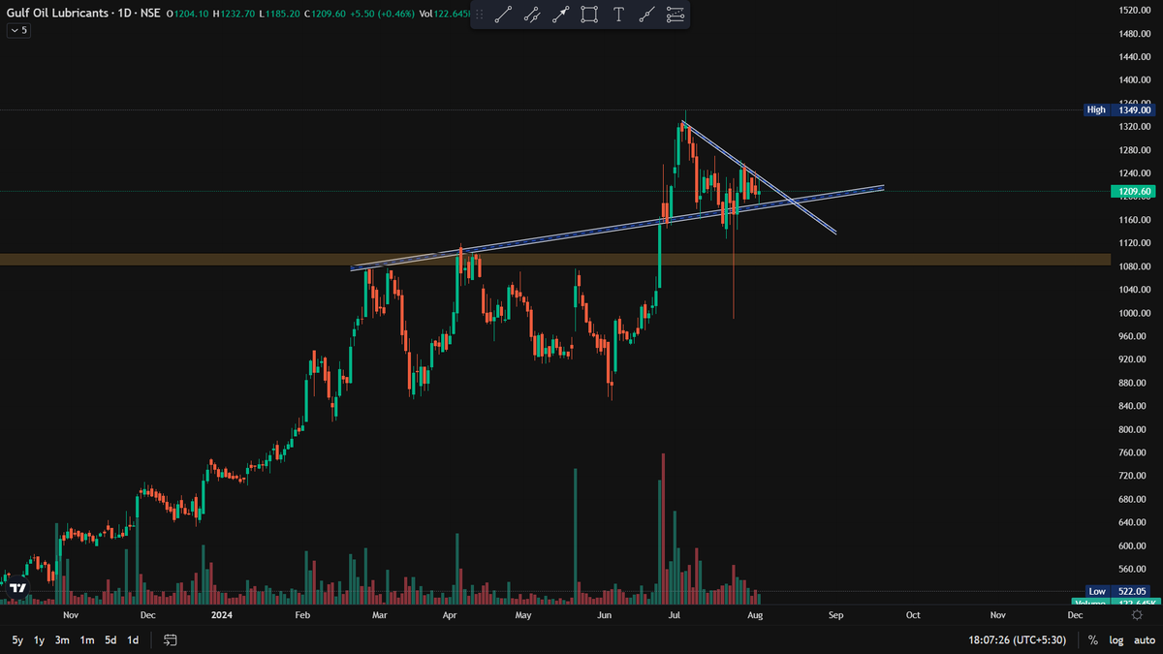Screen dimensions: 1163x654
Task: Click the High 1349.00 price label
Action: tap(1120, 110)
